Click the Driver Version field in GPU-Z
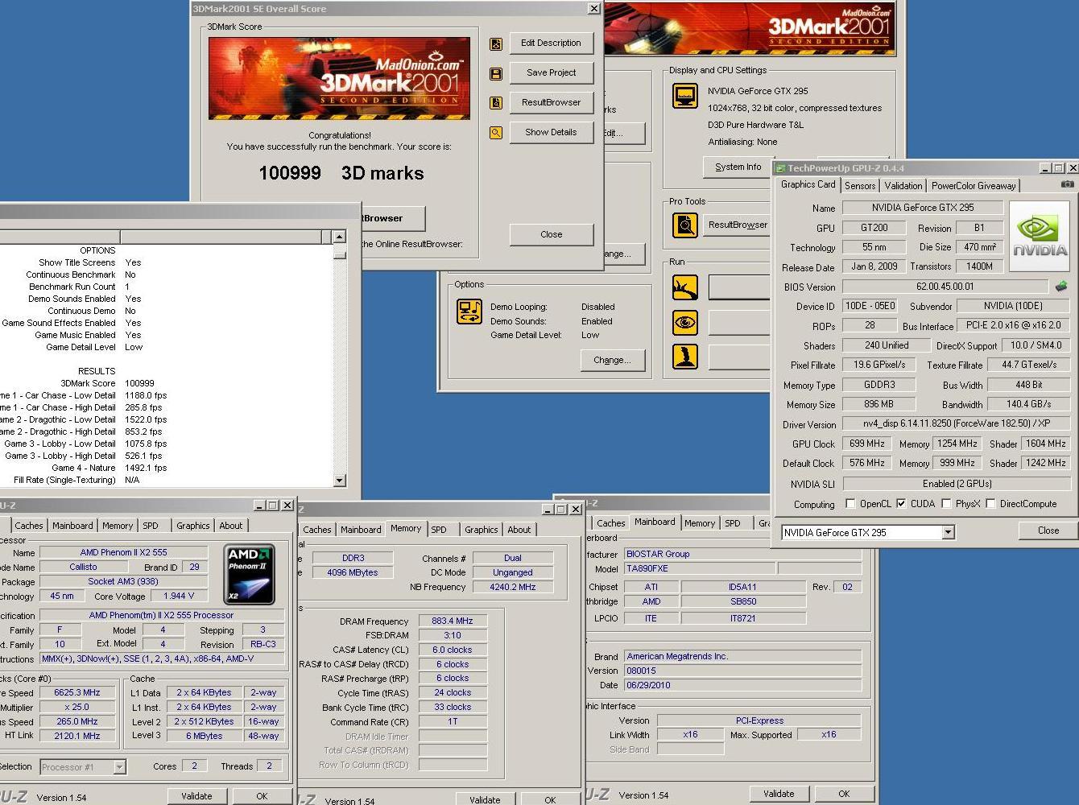Viewport: 1079px width, 805px height. [x=956, y=423]
